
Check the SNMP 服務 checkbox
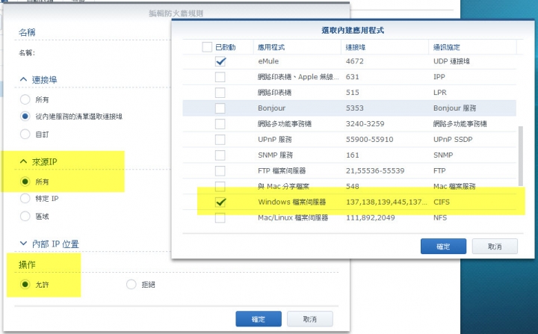(x=220, y=155)
